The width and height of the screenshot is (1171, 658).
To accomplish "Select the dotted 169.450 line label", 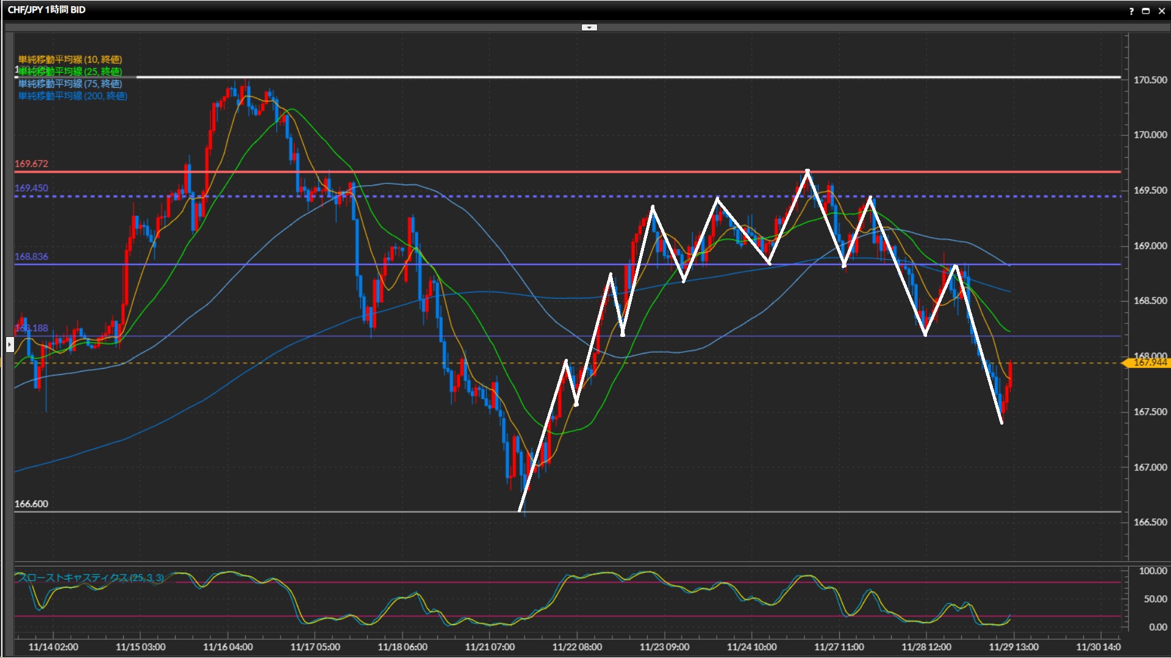I will click(x=31, y=188).
